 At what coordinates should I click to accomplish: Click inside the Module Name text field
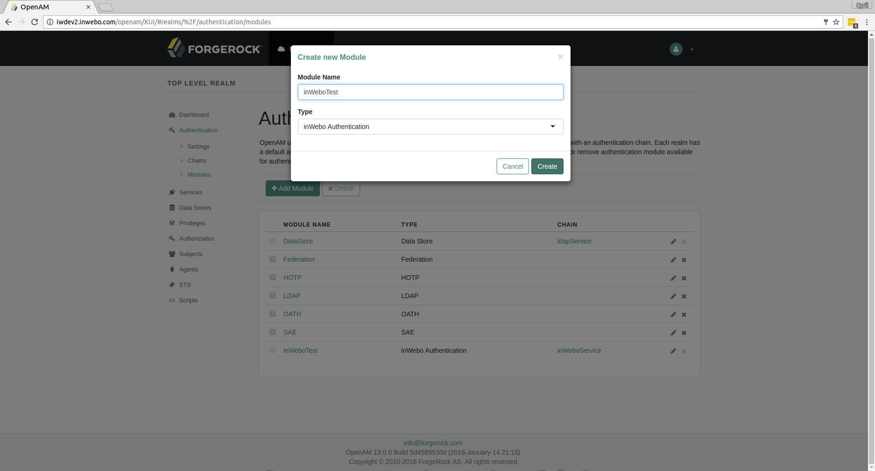[430, 92]
